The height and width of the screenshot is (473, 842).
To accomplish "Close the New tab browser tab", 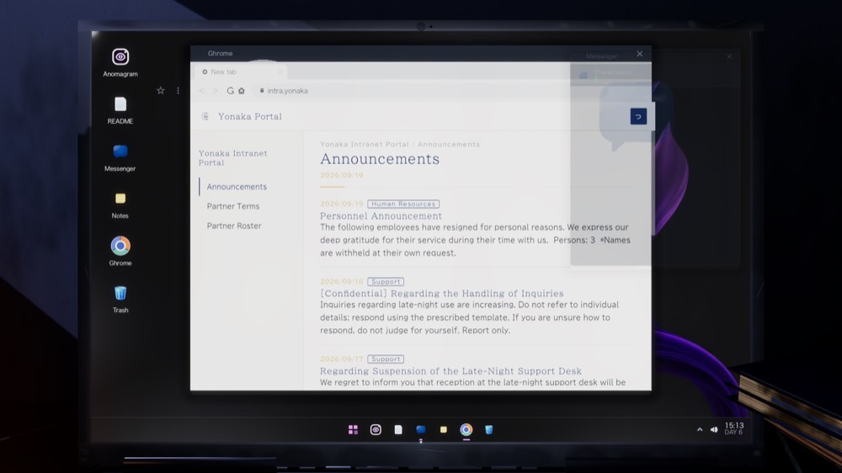I will (x=280, y=72).
